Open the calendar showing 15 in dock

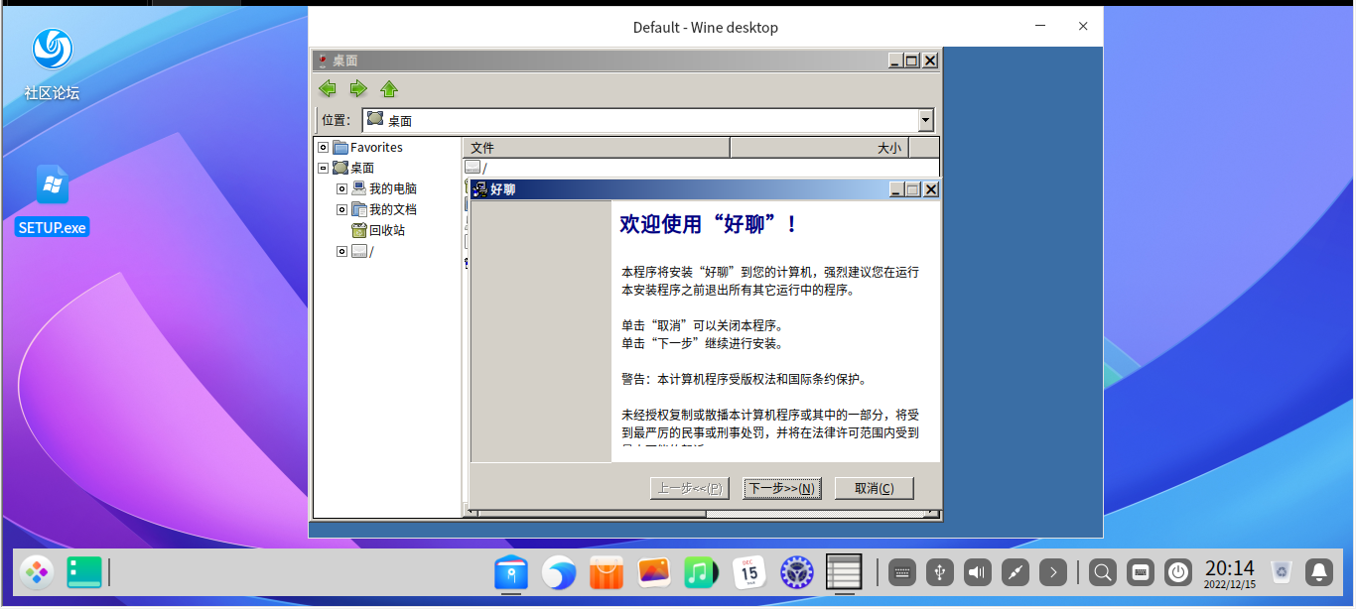click(748, 573)
